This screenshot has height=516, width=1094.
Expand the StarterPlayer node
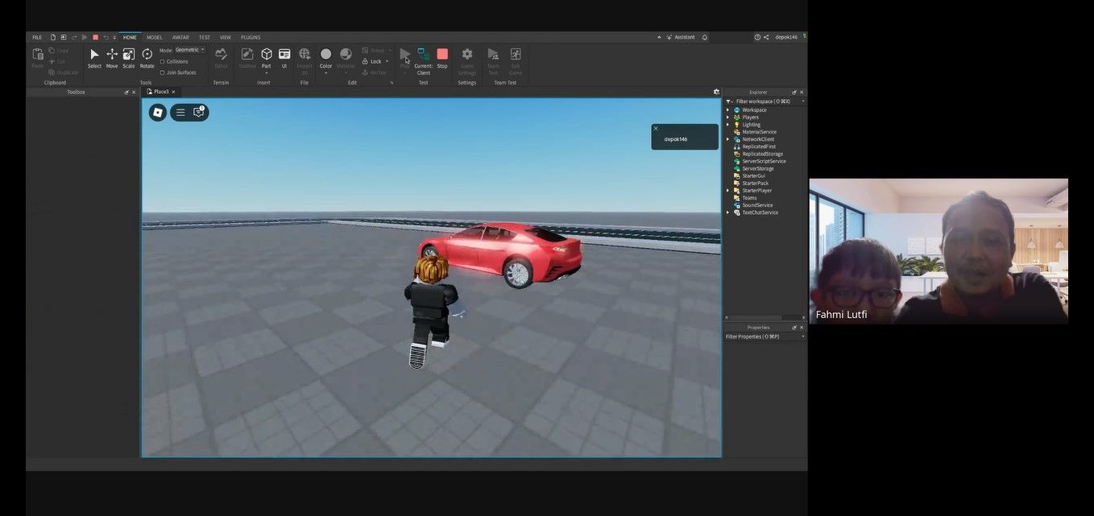728,191
